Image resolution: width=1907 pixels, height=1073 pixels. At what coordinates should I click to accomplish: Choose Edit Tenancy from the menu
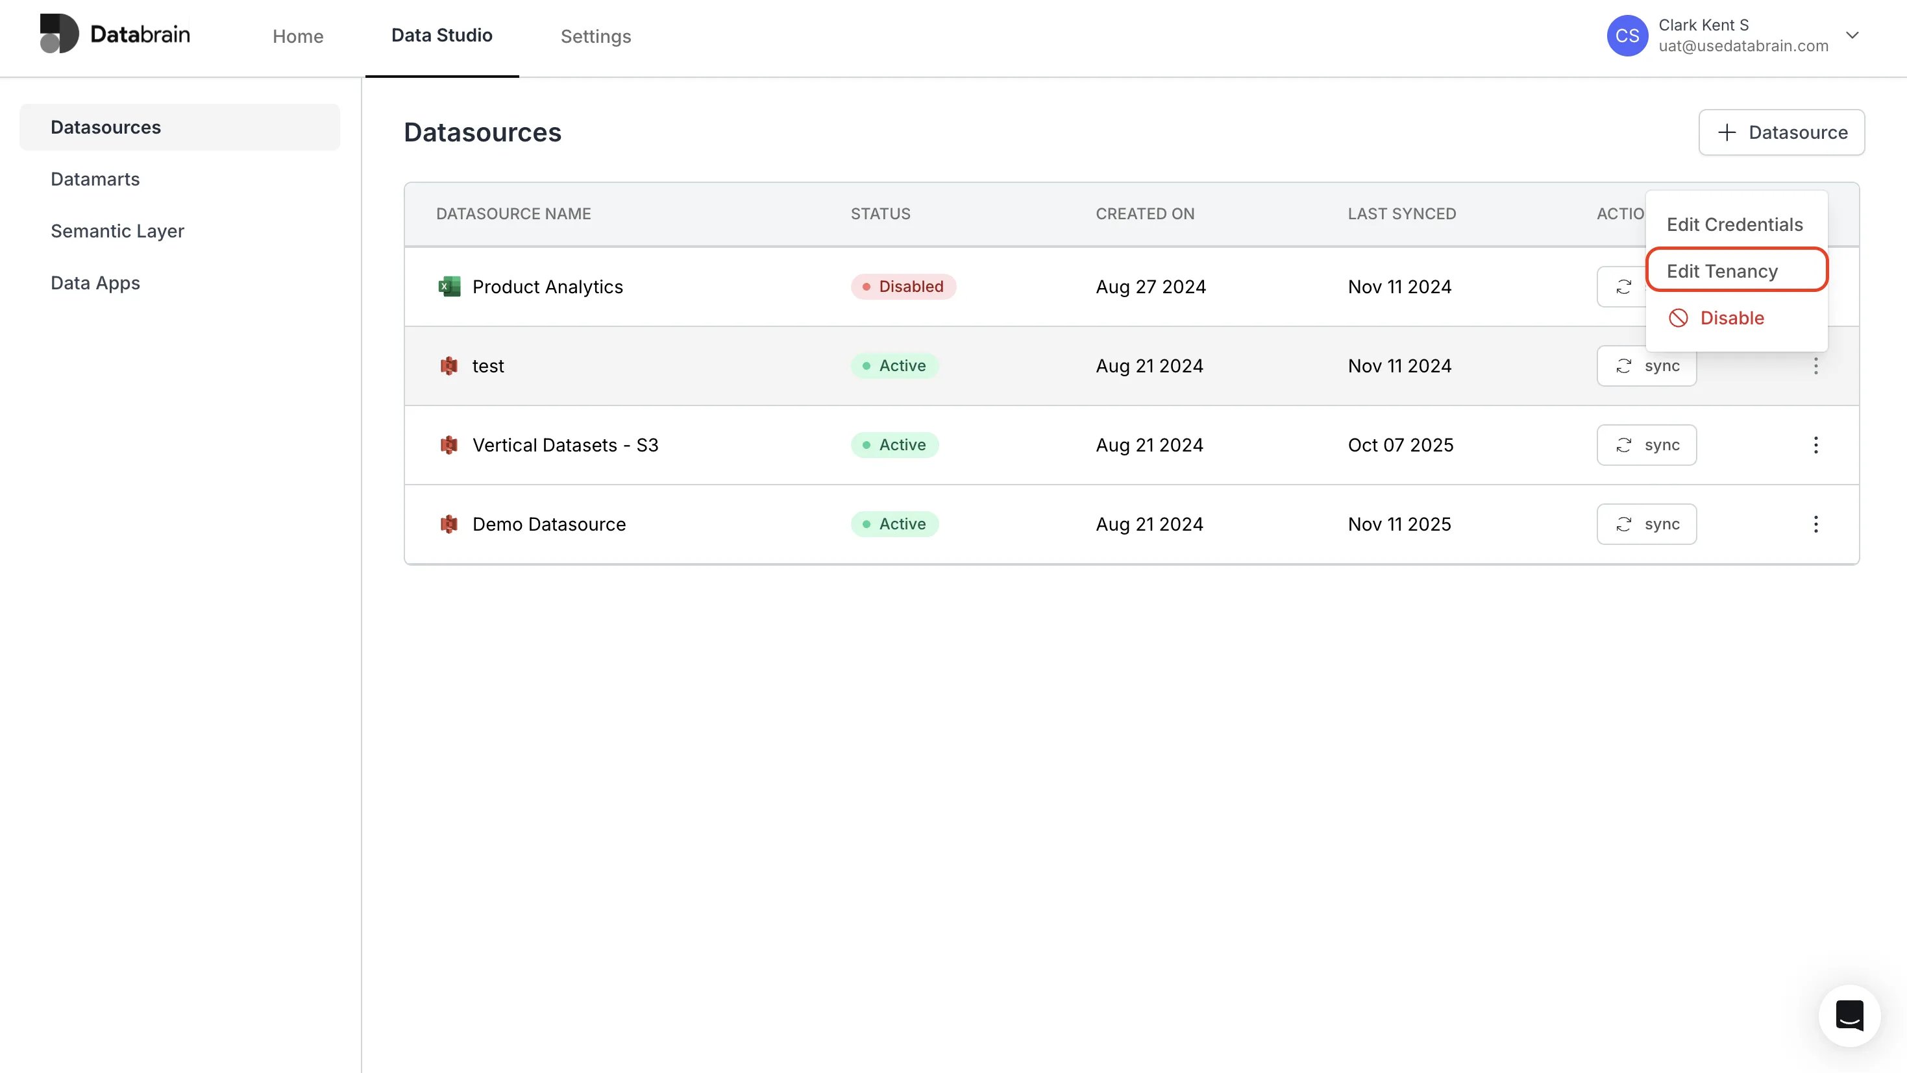pyautogui.click(x=1737, y=271)
